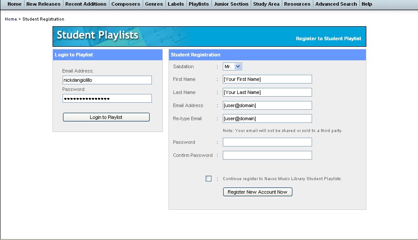Image resolution: width=418 pixels, height=240 pixels.
Task: Open the Composers menu item
Action: click(x=126, y=4)
